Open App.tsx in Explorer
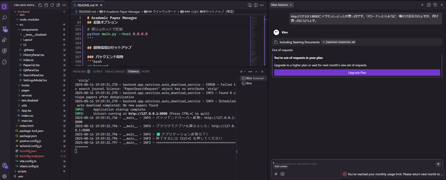 click(26, 110)
